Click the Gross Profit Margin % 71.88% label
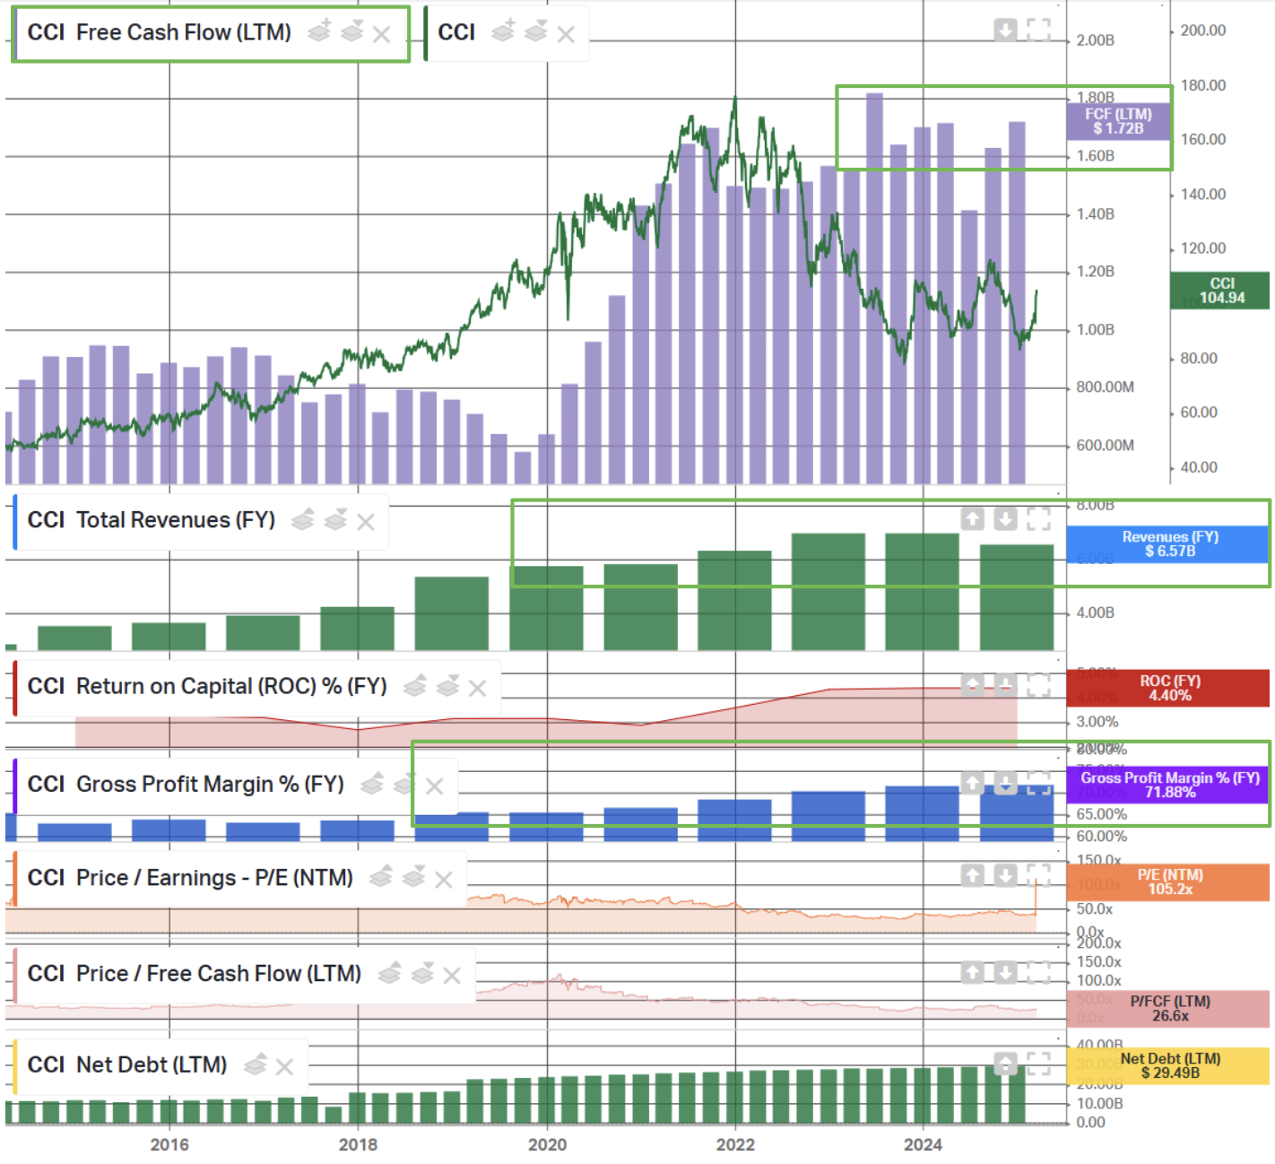Viewport: 1275px width, 1164px height. click(1168, 785)
